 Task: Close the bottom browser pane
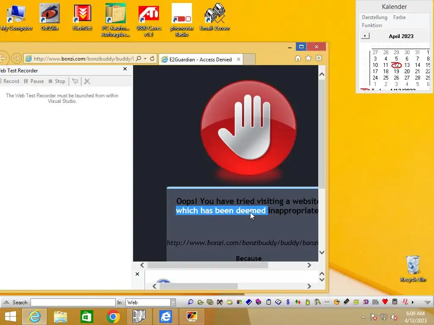[137, 274]
